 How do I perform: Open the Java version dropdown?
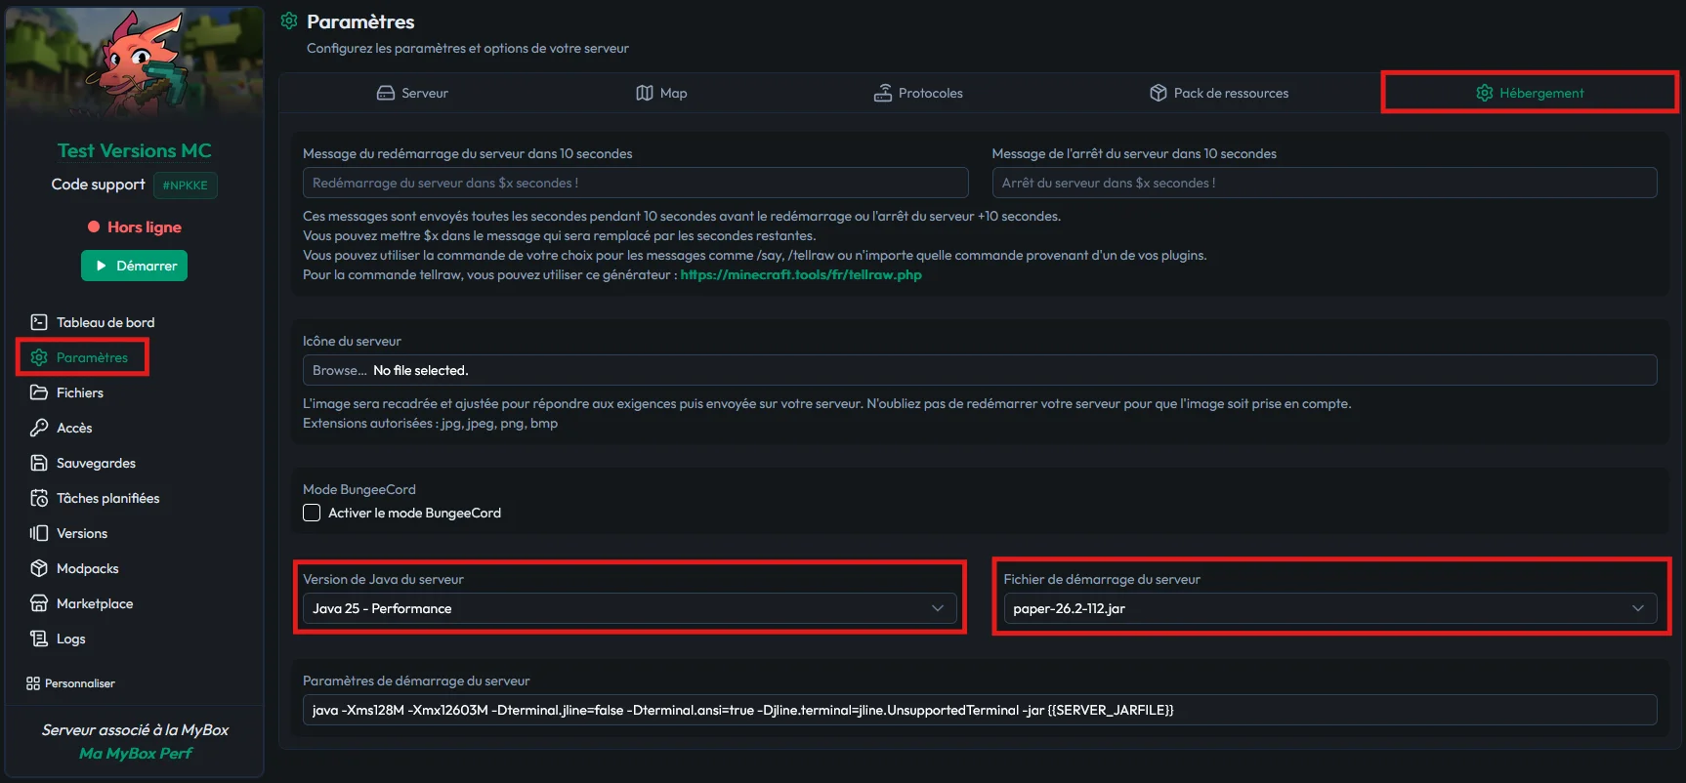[629, 608]
